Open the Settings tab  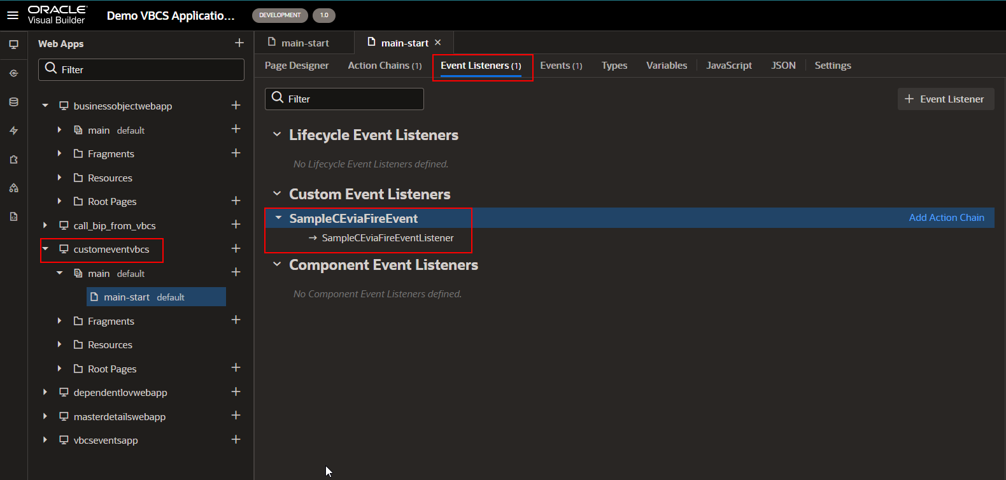[833, 66]
